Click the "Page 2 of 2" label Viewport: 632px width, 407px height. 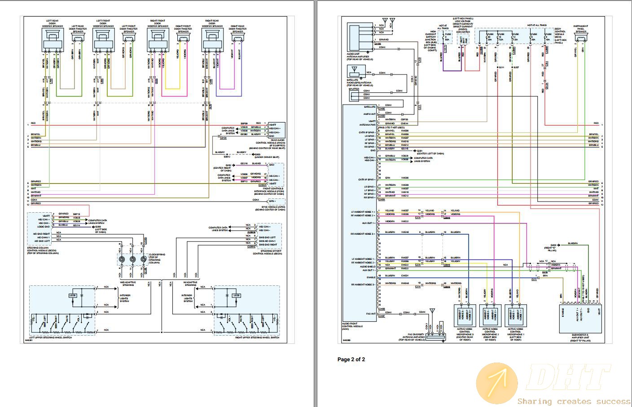(x=351, y=359)
